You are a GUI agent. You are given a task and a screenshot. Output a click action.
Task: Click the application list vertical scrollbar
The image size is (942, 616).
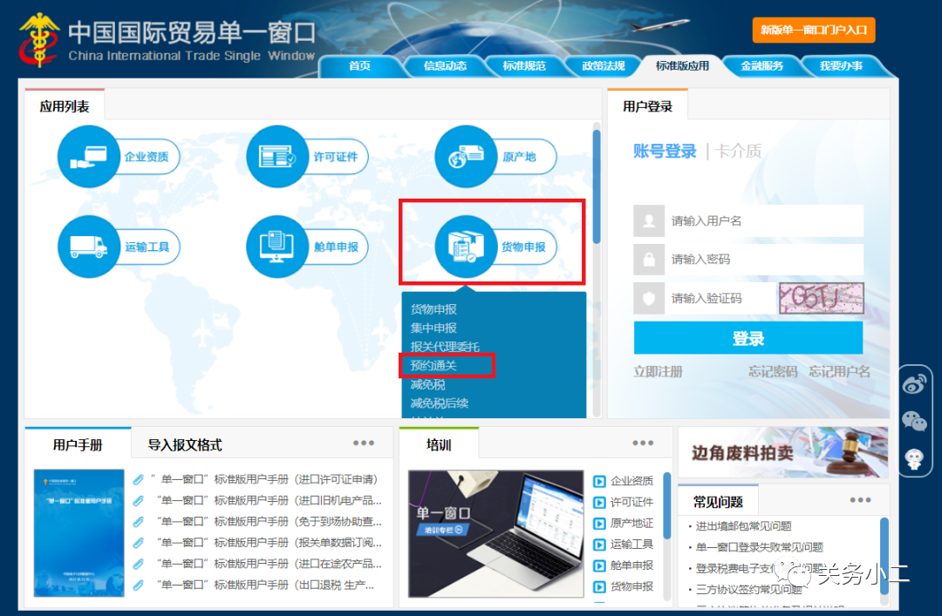tap(597, 187)
